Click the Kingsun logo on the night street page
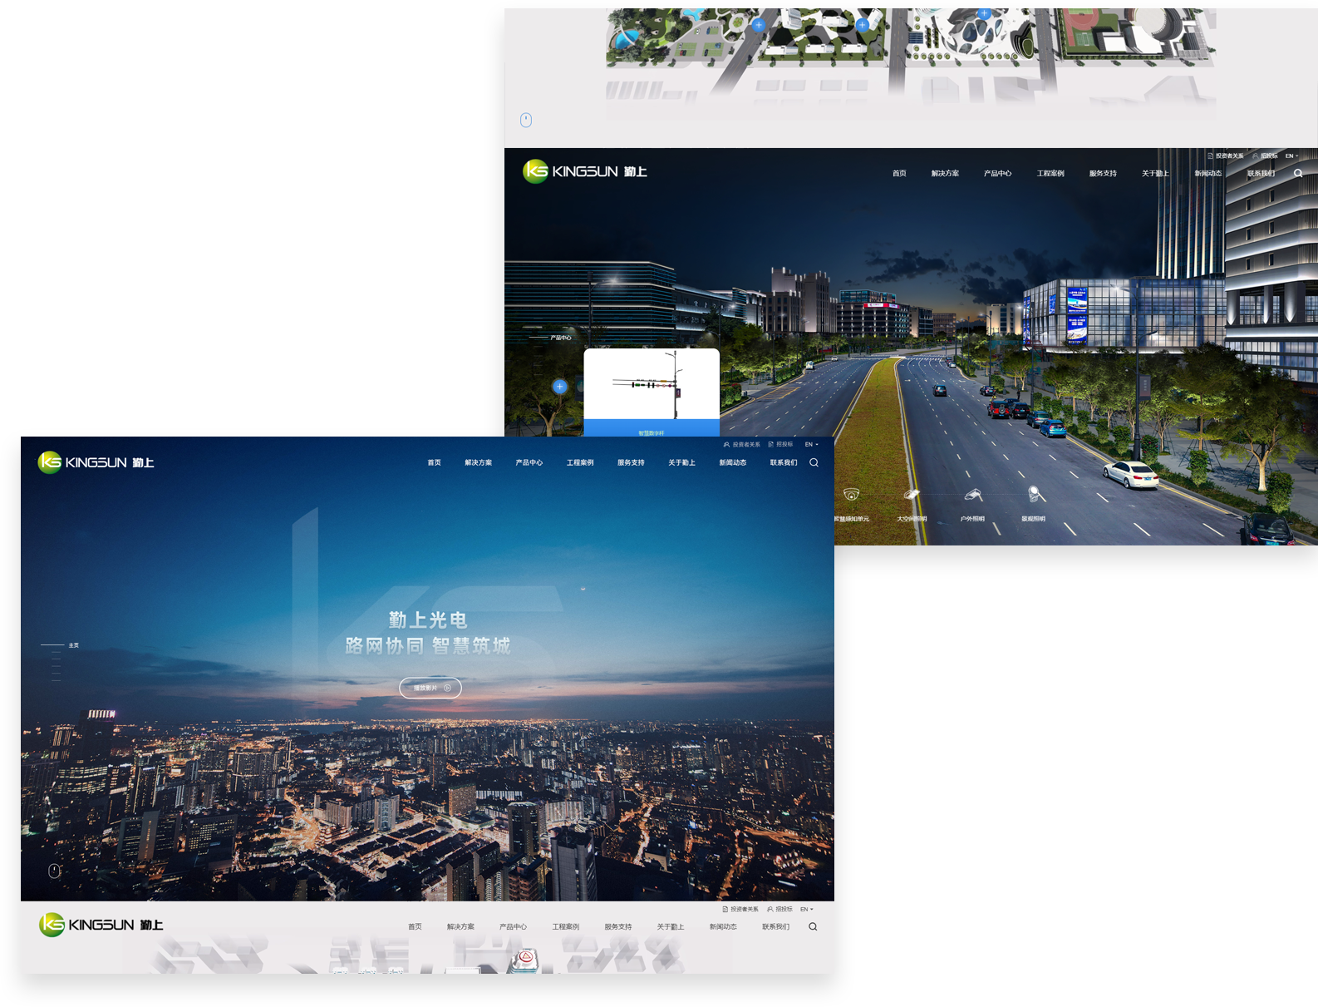 point(584,171)
